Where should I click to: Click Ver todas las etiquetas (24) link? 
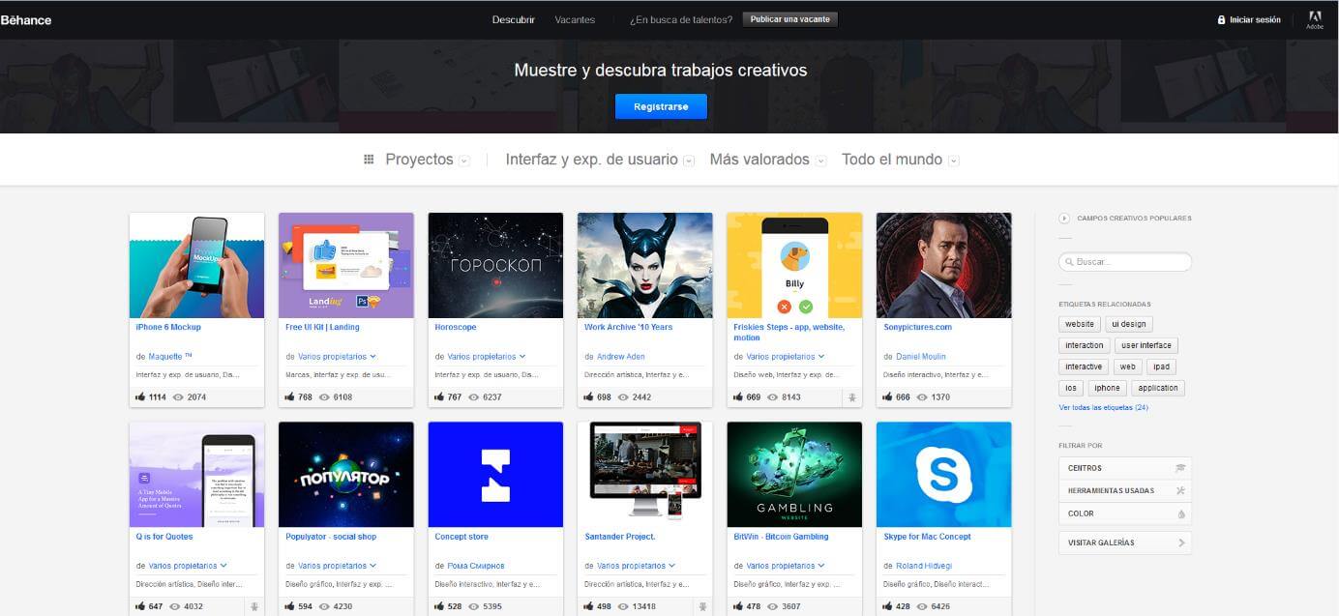(1104, 408)
